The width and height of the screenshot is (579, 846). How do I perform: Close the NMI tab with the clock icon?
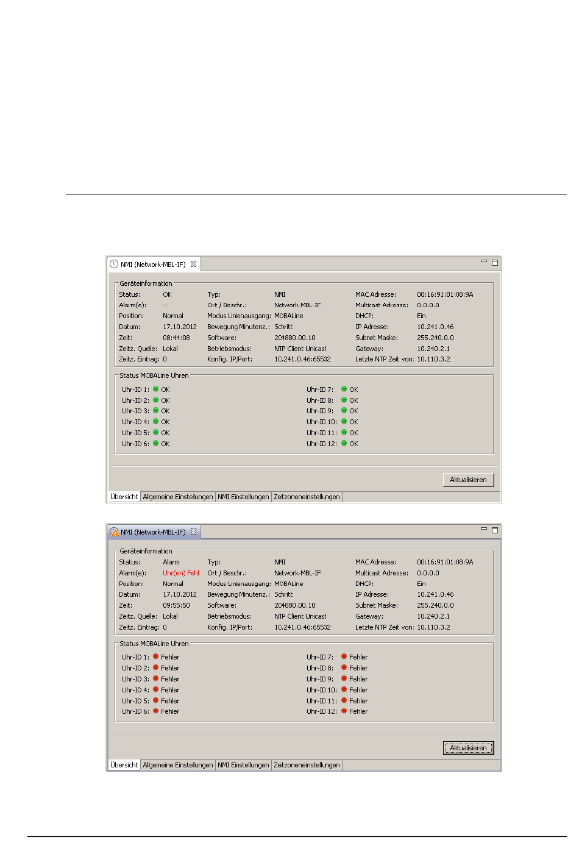[193, 264]
